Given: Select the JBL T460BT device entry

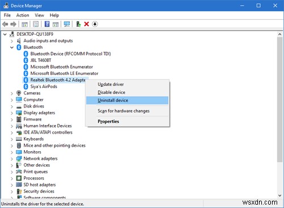Looking at the screenshot, I should (x=41, y=60).
